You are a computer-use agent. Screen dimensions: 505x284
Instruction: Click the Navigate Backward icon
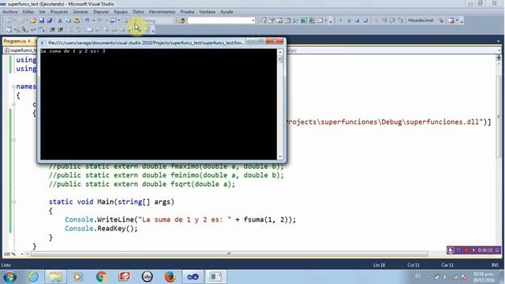pos(113,21)
